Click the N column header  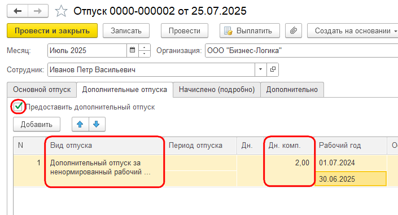tap(29, 146)
